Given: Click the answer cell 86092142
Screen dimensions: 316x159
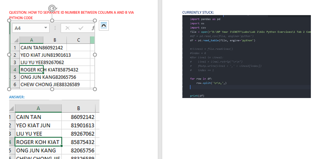Looking at the screenshot, I should click(x=78, y=117).
